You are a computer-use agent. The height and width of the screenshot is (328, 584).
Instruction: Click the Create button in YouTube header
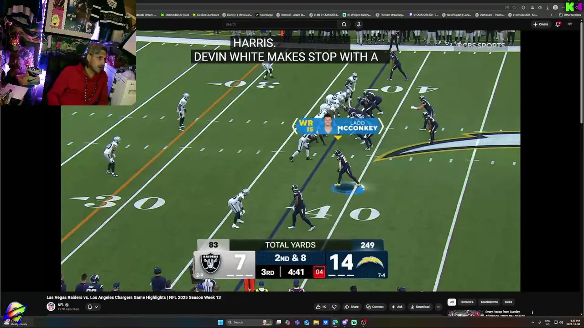541,25
